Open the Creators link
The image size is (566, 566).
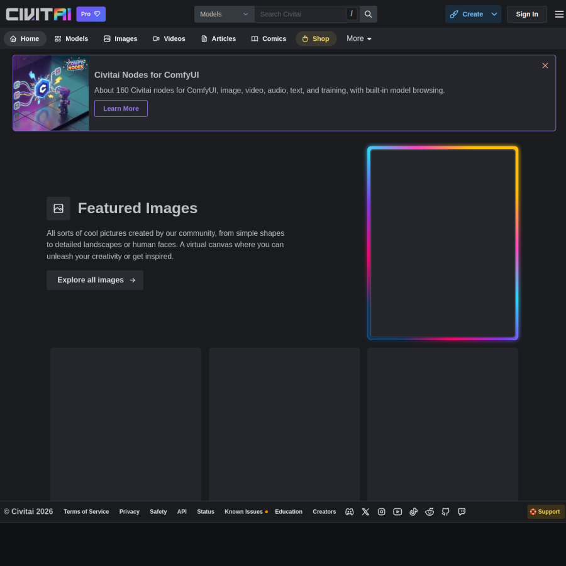[x=324, y=511]
